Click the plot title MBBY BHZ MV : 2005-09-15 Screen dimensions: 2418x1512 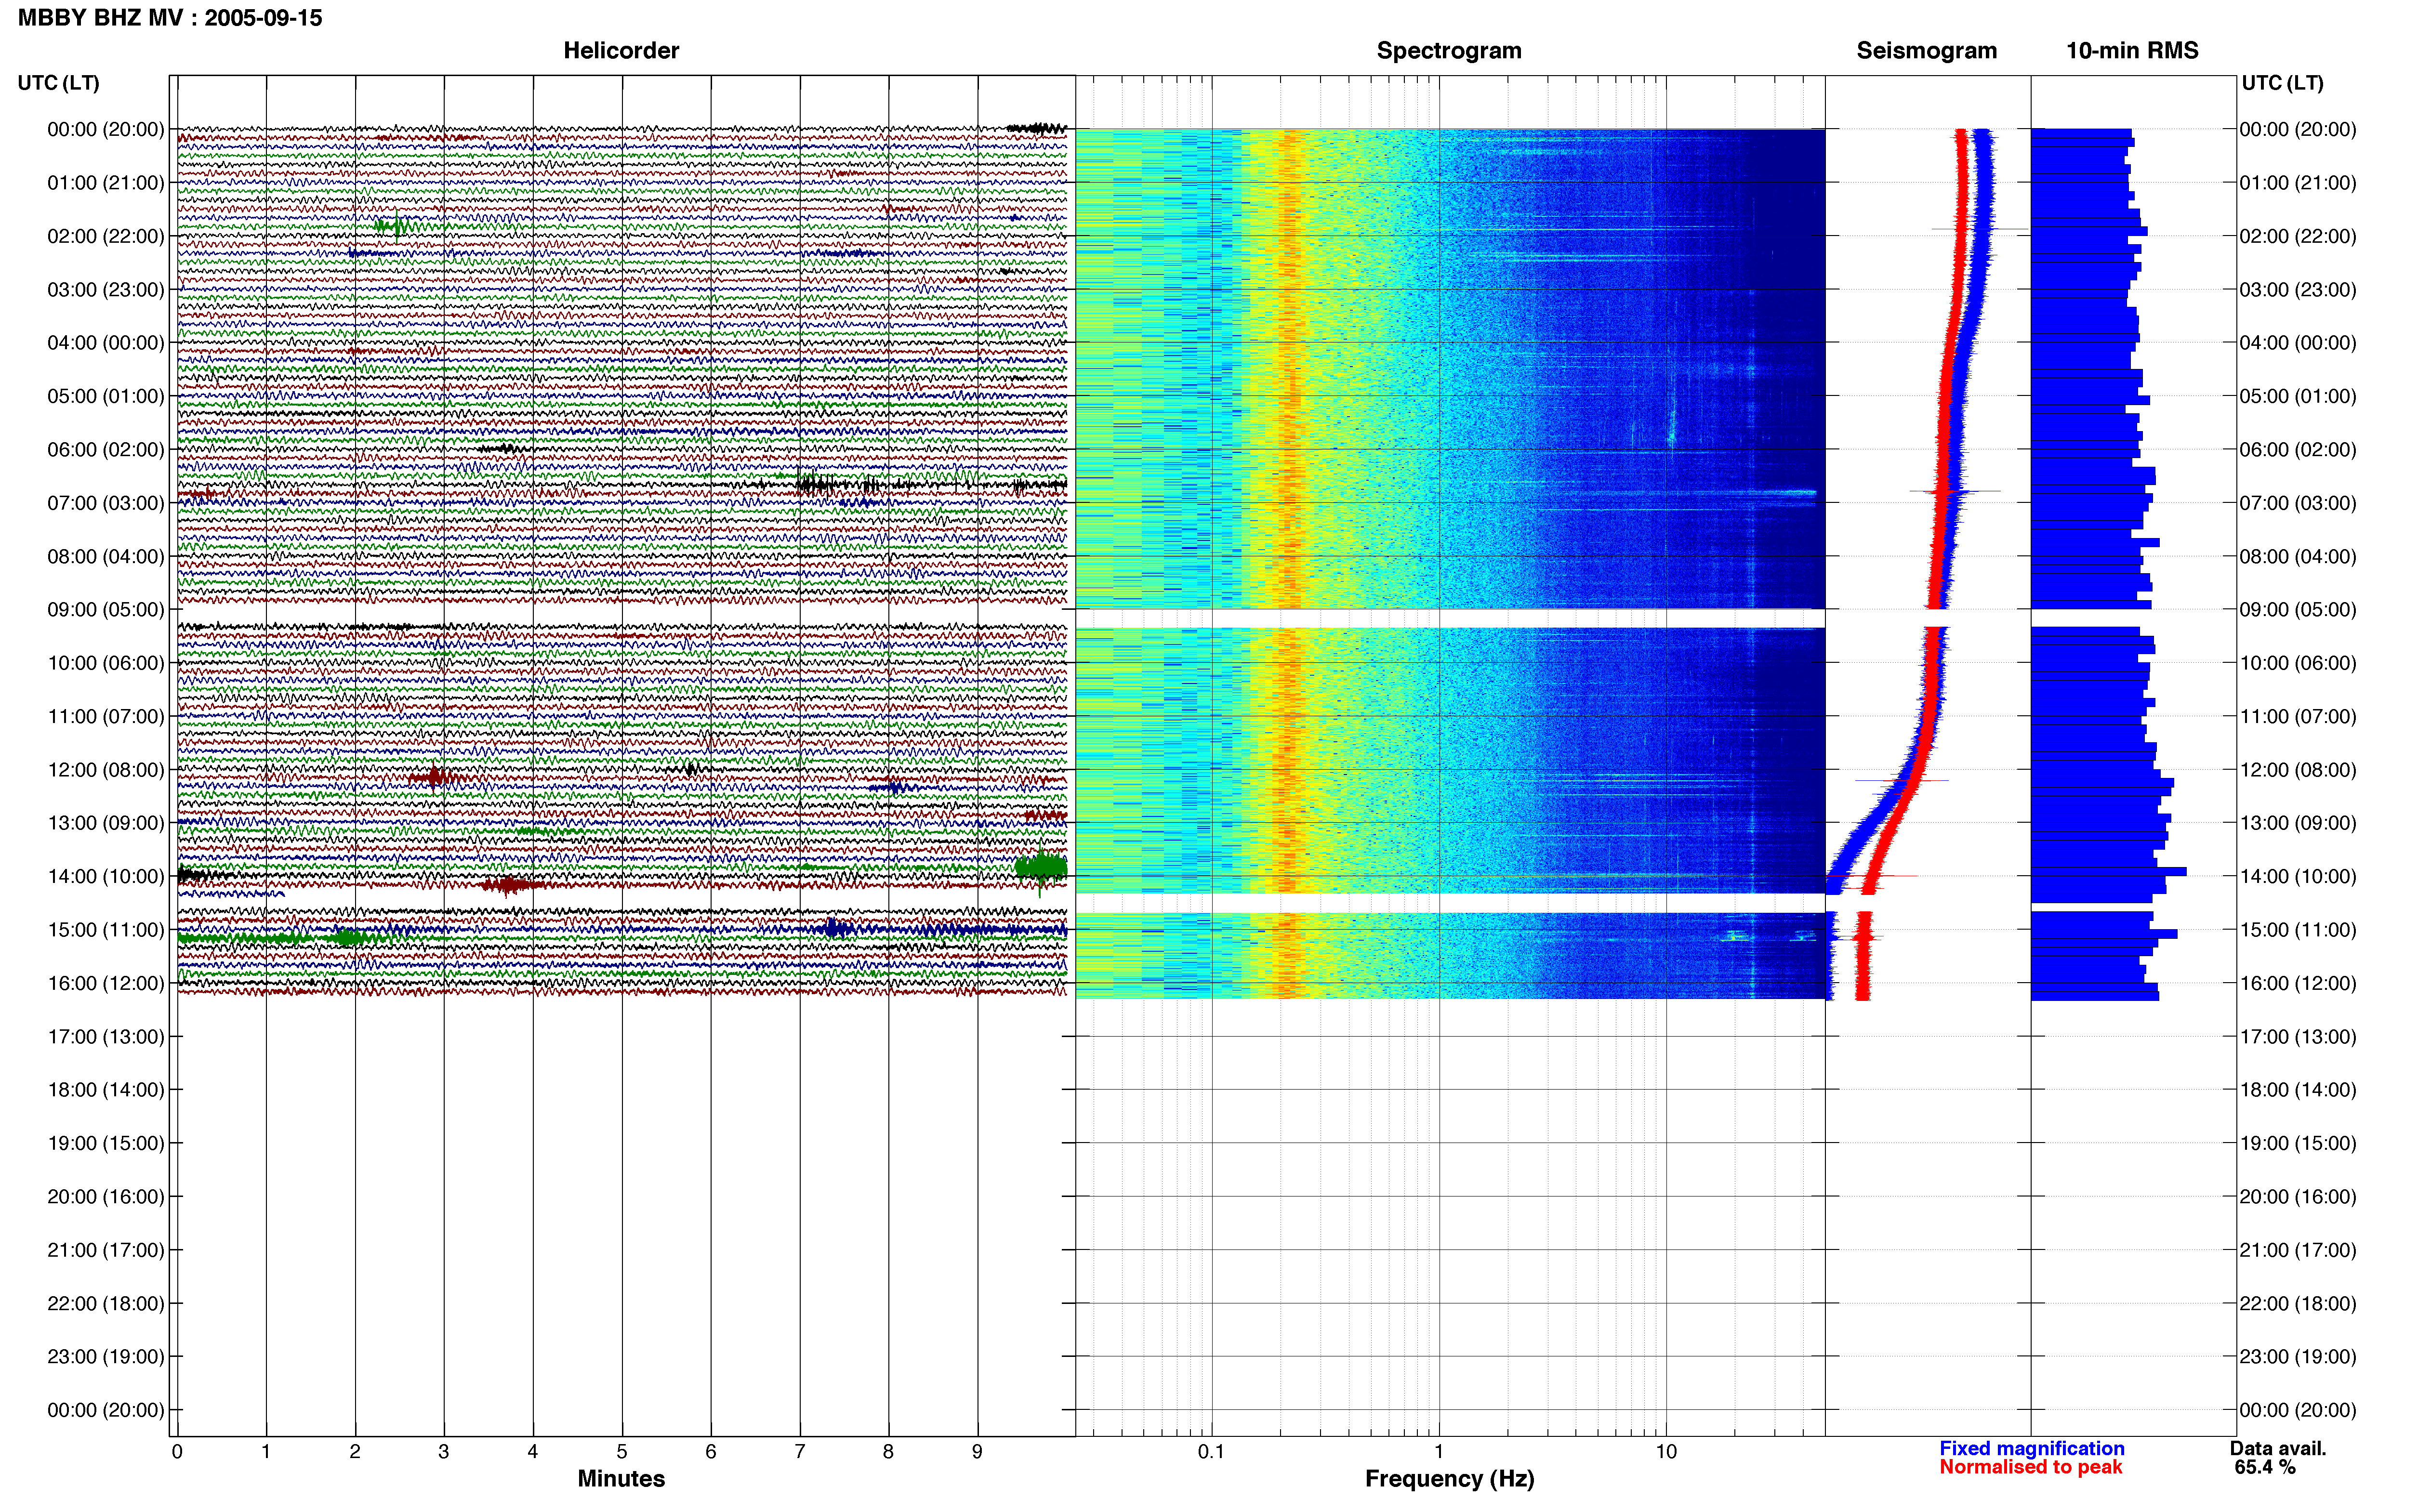[x=170, y=18]
